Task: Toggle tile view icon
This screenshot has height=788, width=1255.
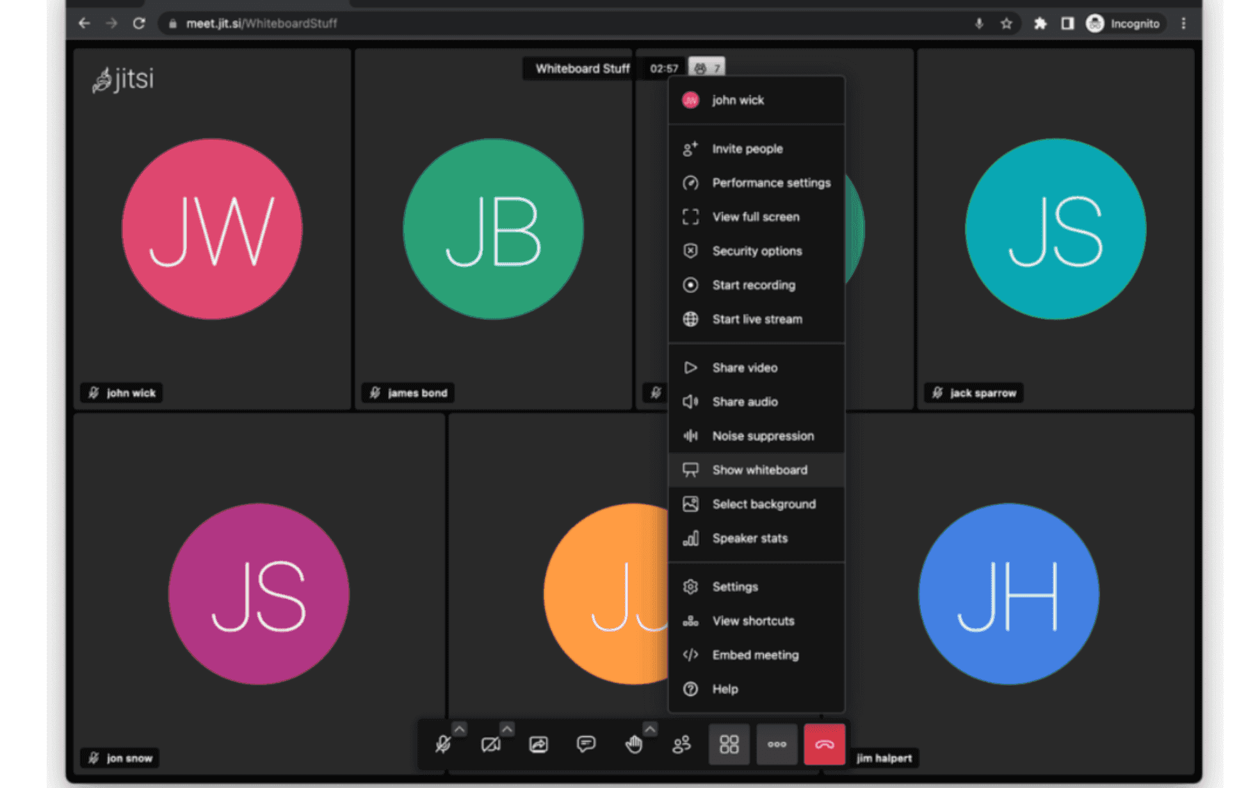Action: [729, 744]
